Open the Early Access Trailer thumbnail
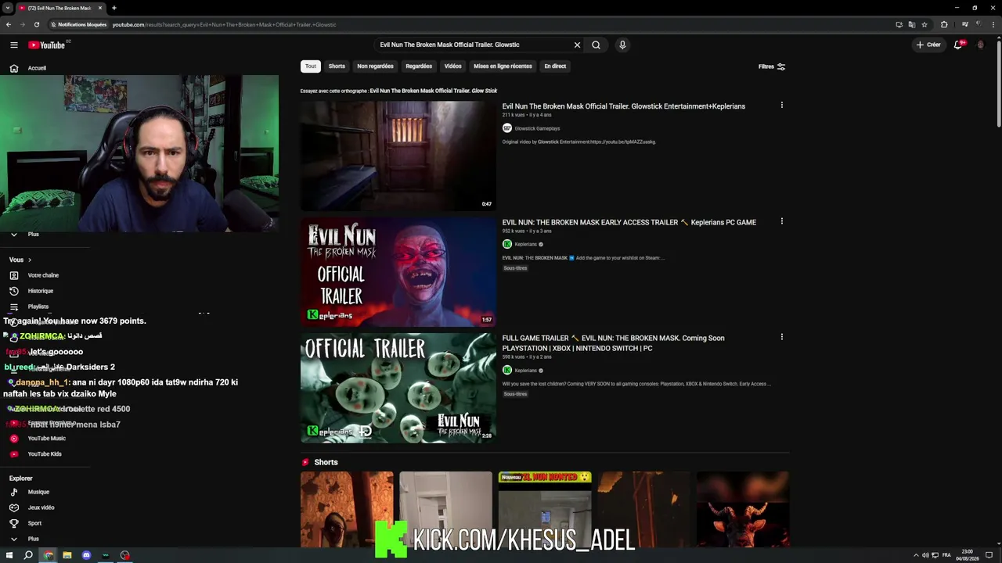1002x563 pixels. (x=398, y=272)
